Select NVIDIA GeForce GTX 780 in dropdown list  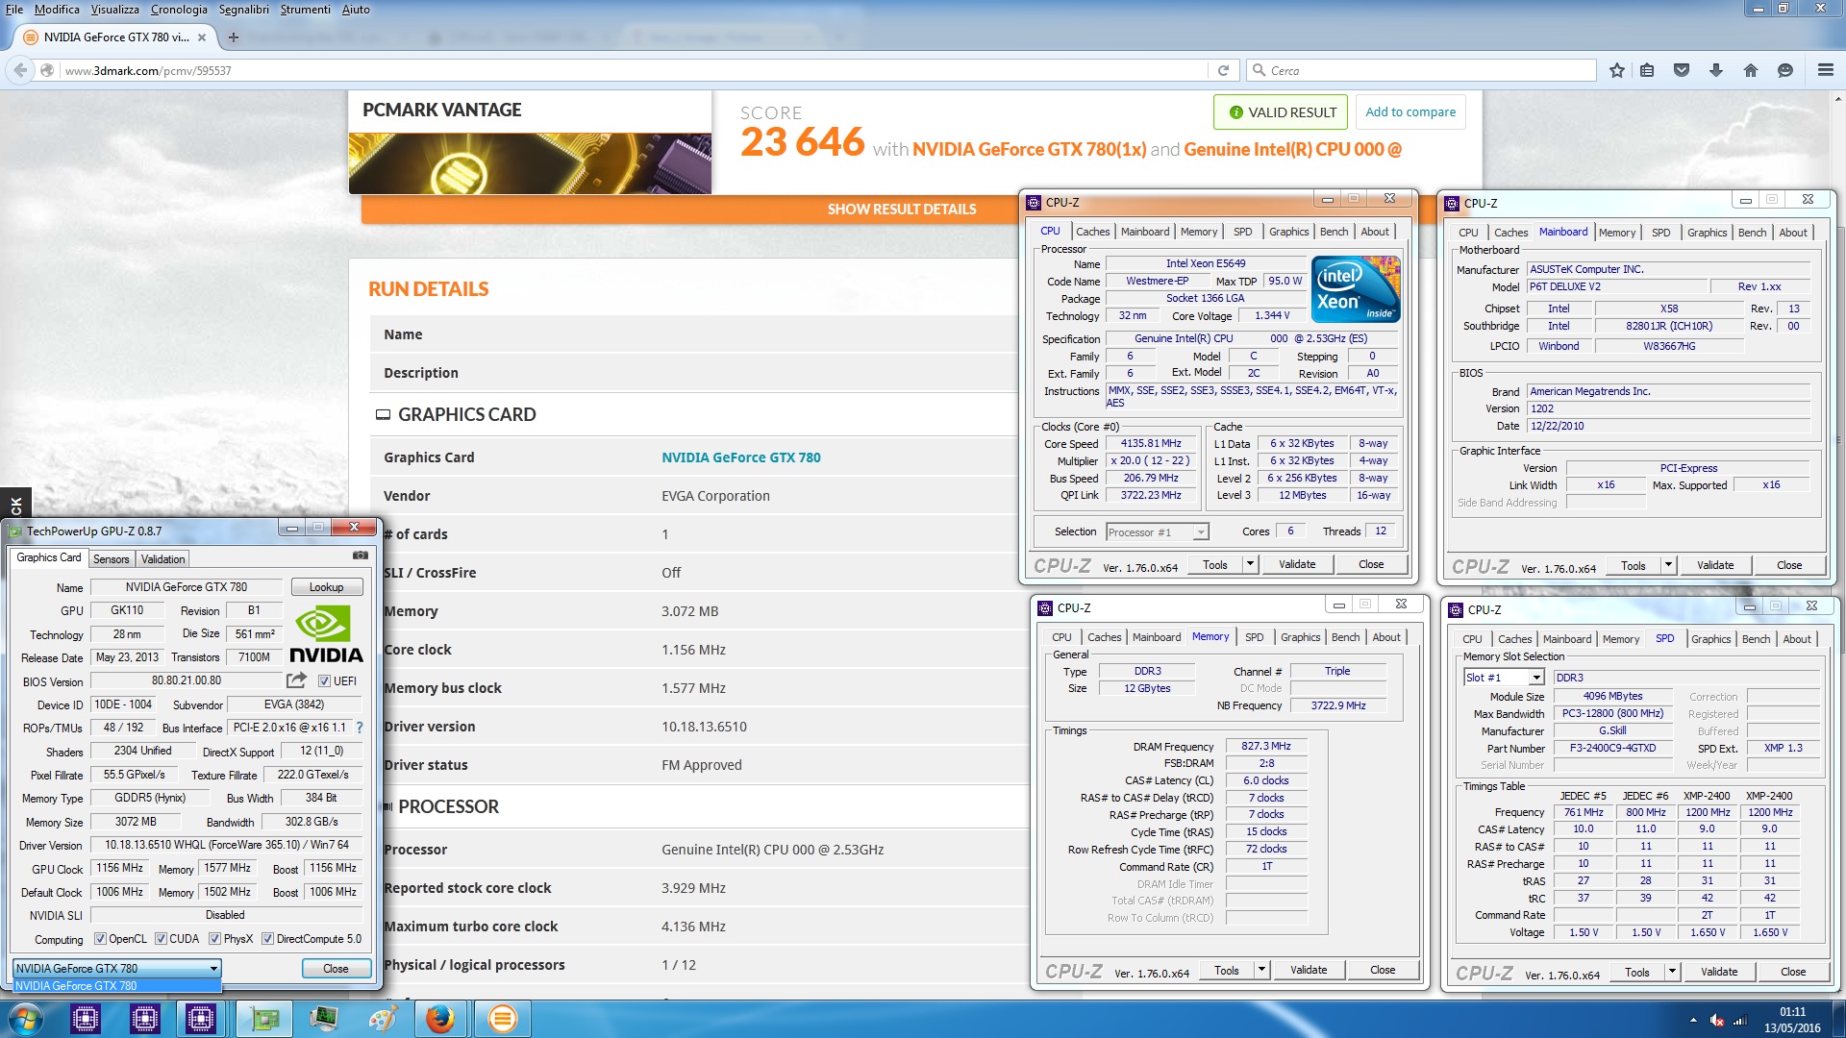tap(117, 986)
